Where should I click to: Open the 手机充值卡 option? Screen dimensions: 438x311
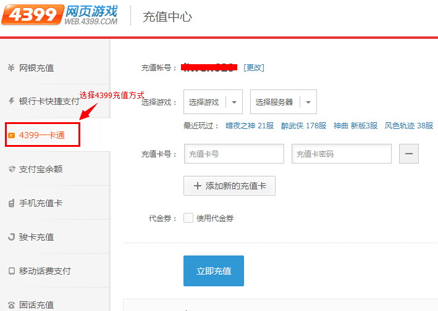pyautogui.click(x=56, y=203)
